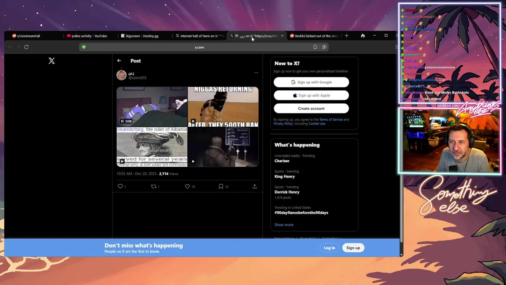Play the Skanderbeg video
Viewport: 506px width, 285px height.
122,161
